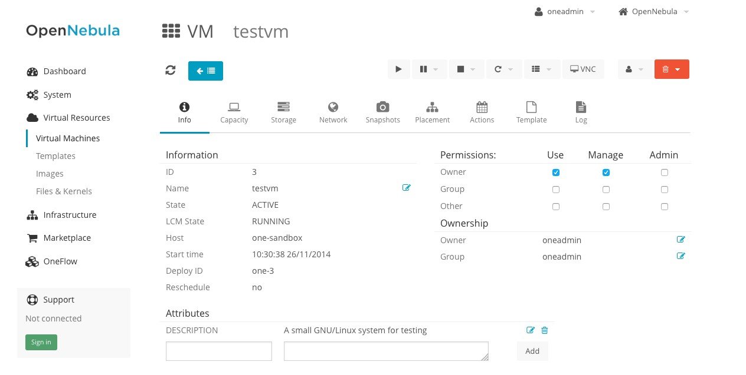
Task: Click the OpenNebula logo
Action: [73, 31]
